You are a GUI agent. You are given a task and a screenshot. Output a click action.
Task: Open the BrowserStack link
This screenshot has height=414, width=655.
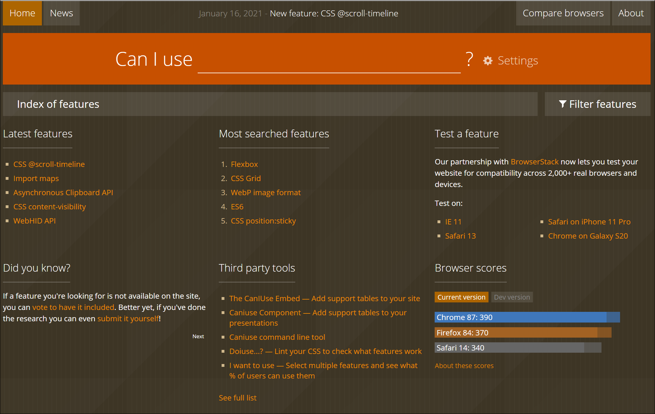point(534,162)
